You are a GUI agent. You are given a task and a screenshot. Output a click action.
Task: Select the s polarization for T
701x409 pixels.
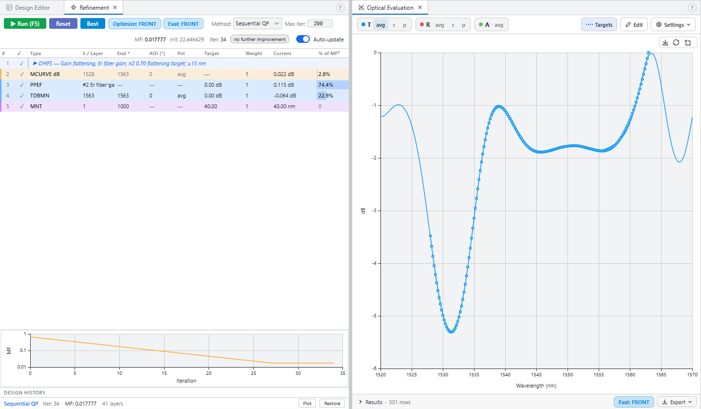coord(394,24)
